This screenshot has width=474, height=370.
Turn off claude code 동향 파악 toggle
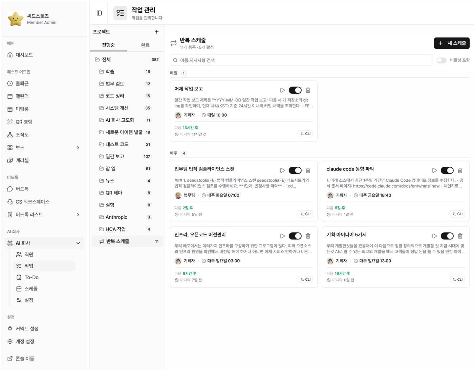[x=447, y=170]
